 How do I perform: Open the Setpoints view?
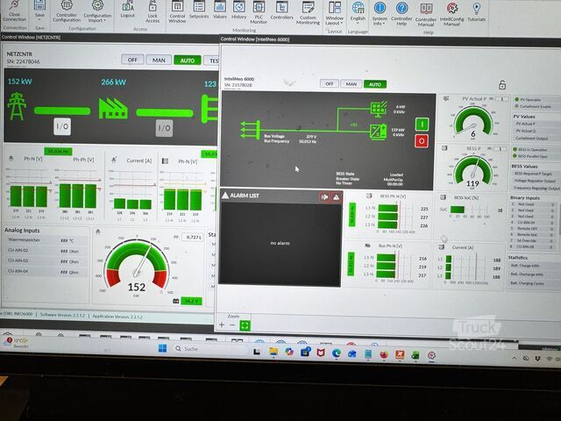(x=199, y=10)
